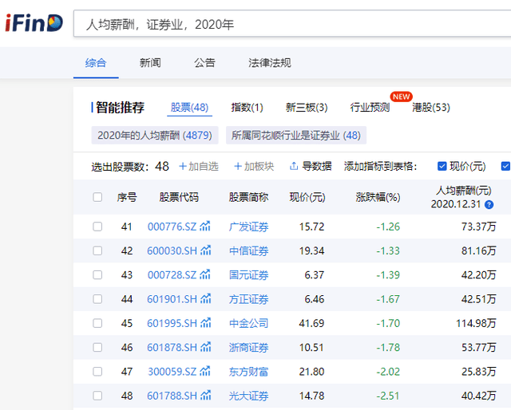511x410 pixels.
Task: Open the 浙商证券 stock name link
Action: [248, 347]
